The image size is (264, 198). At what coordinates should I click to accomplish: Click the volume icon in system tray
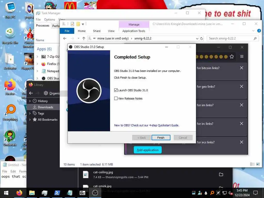tap(230, 193)
